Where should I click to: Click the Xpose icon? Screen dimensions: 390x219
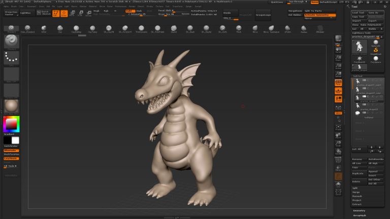(338, 193)
